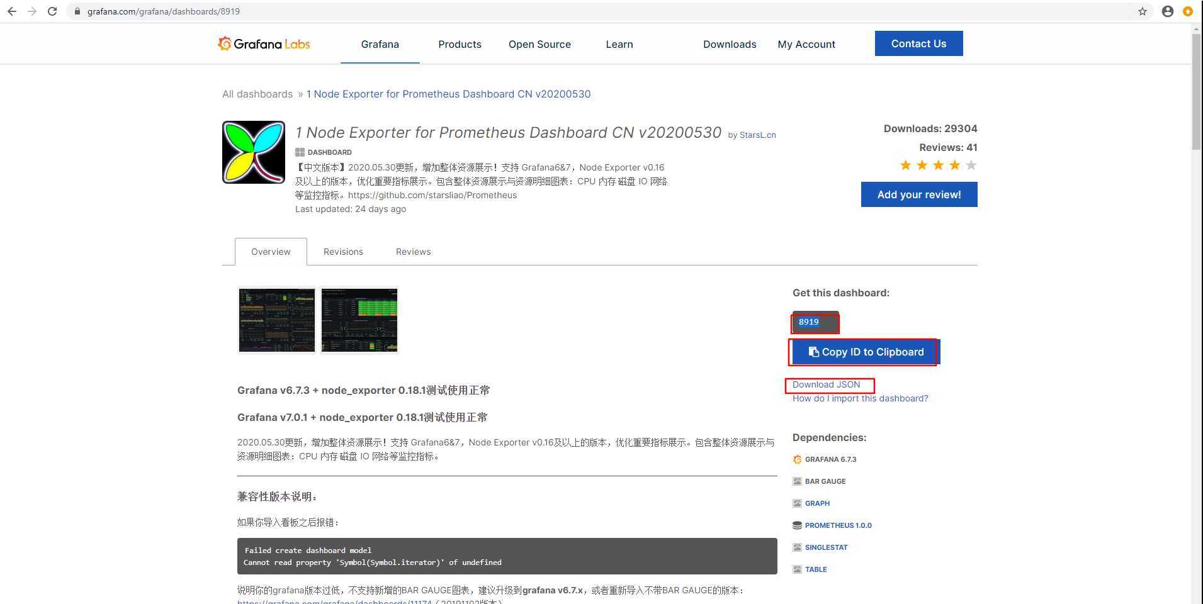The image size is (1203, 604).
Task: Click the Get this dashboard: heading
Action: point(841,293)
